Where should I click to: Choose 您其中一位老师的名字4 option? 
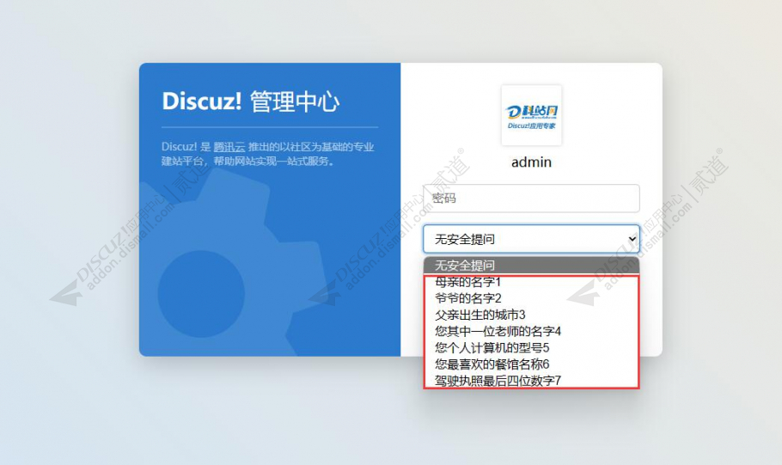point(531,331)
